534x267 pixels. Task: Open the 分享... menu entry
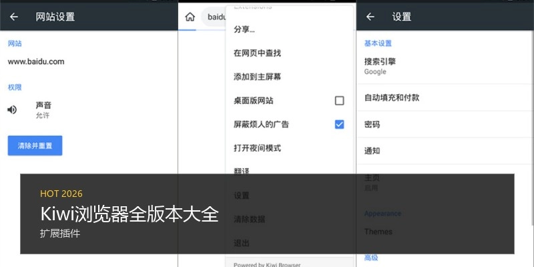289,29
